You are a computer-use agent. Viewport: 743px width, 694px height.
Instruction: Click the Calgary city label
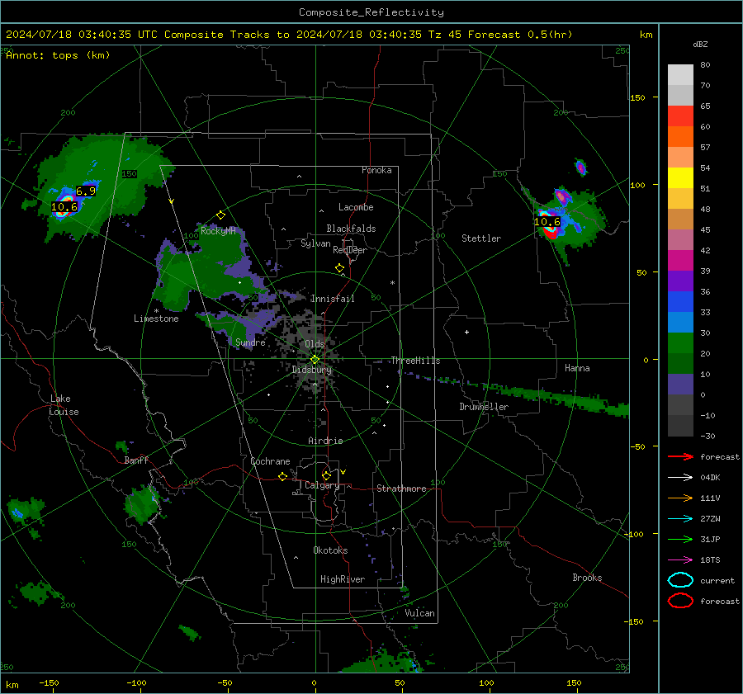(322, 485)
